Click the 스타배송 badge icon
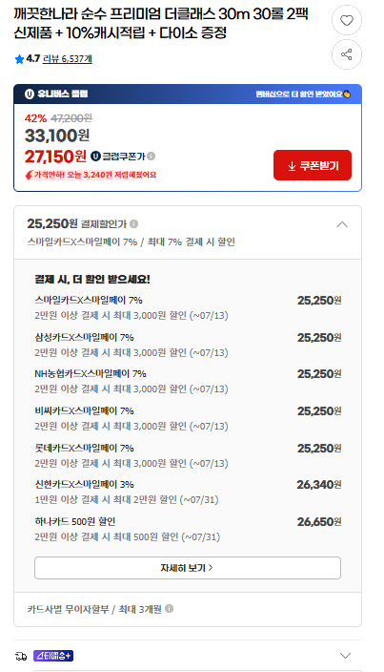This screenshot has height=672, width=384. coord(53,656)
